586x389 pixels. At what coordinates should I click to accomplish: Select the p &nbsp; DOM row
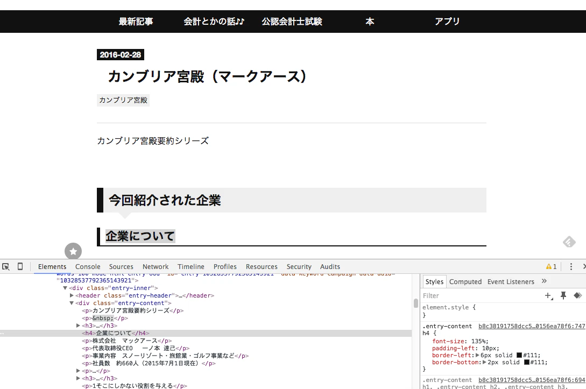105,318
